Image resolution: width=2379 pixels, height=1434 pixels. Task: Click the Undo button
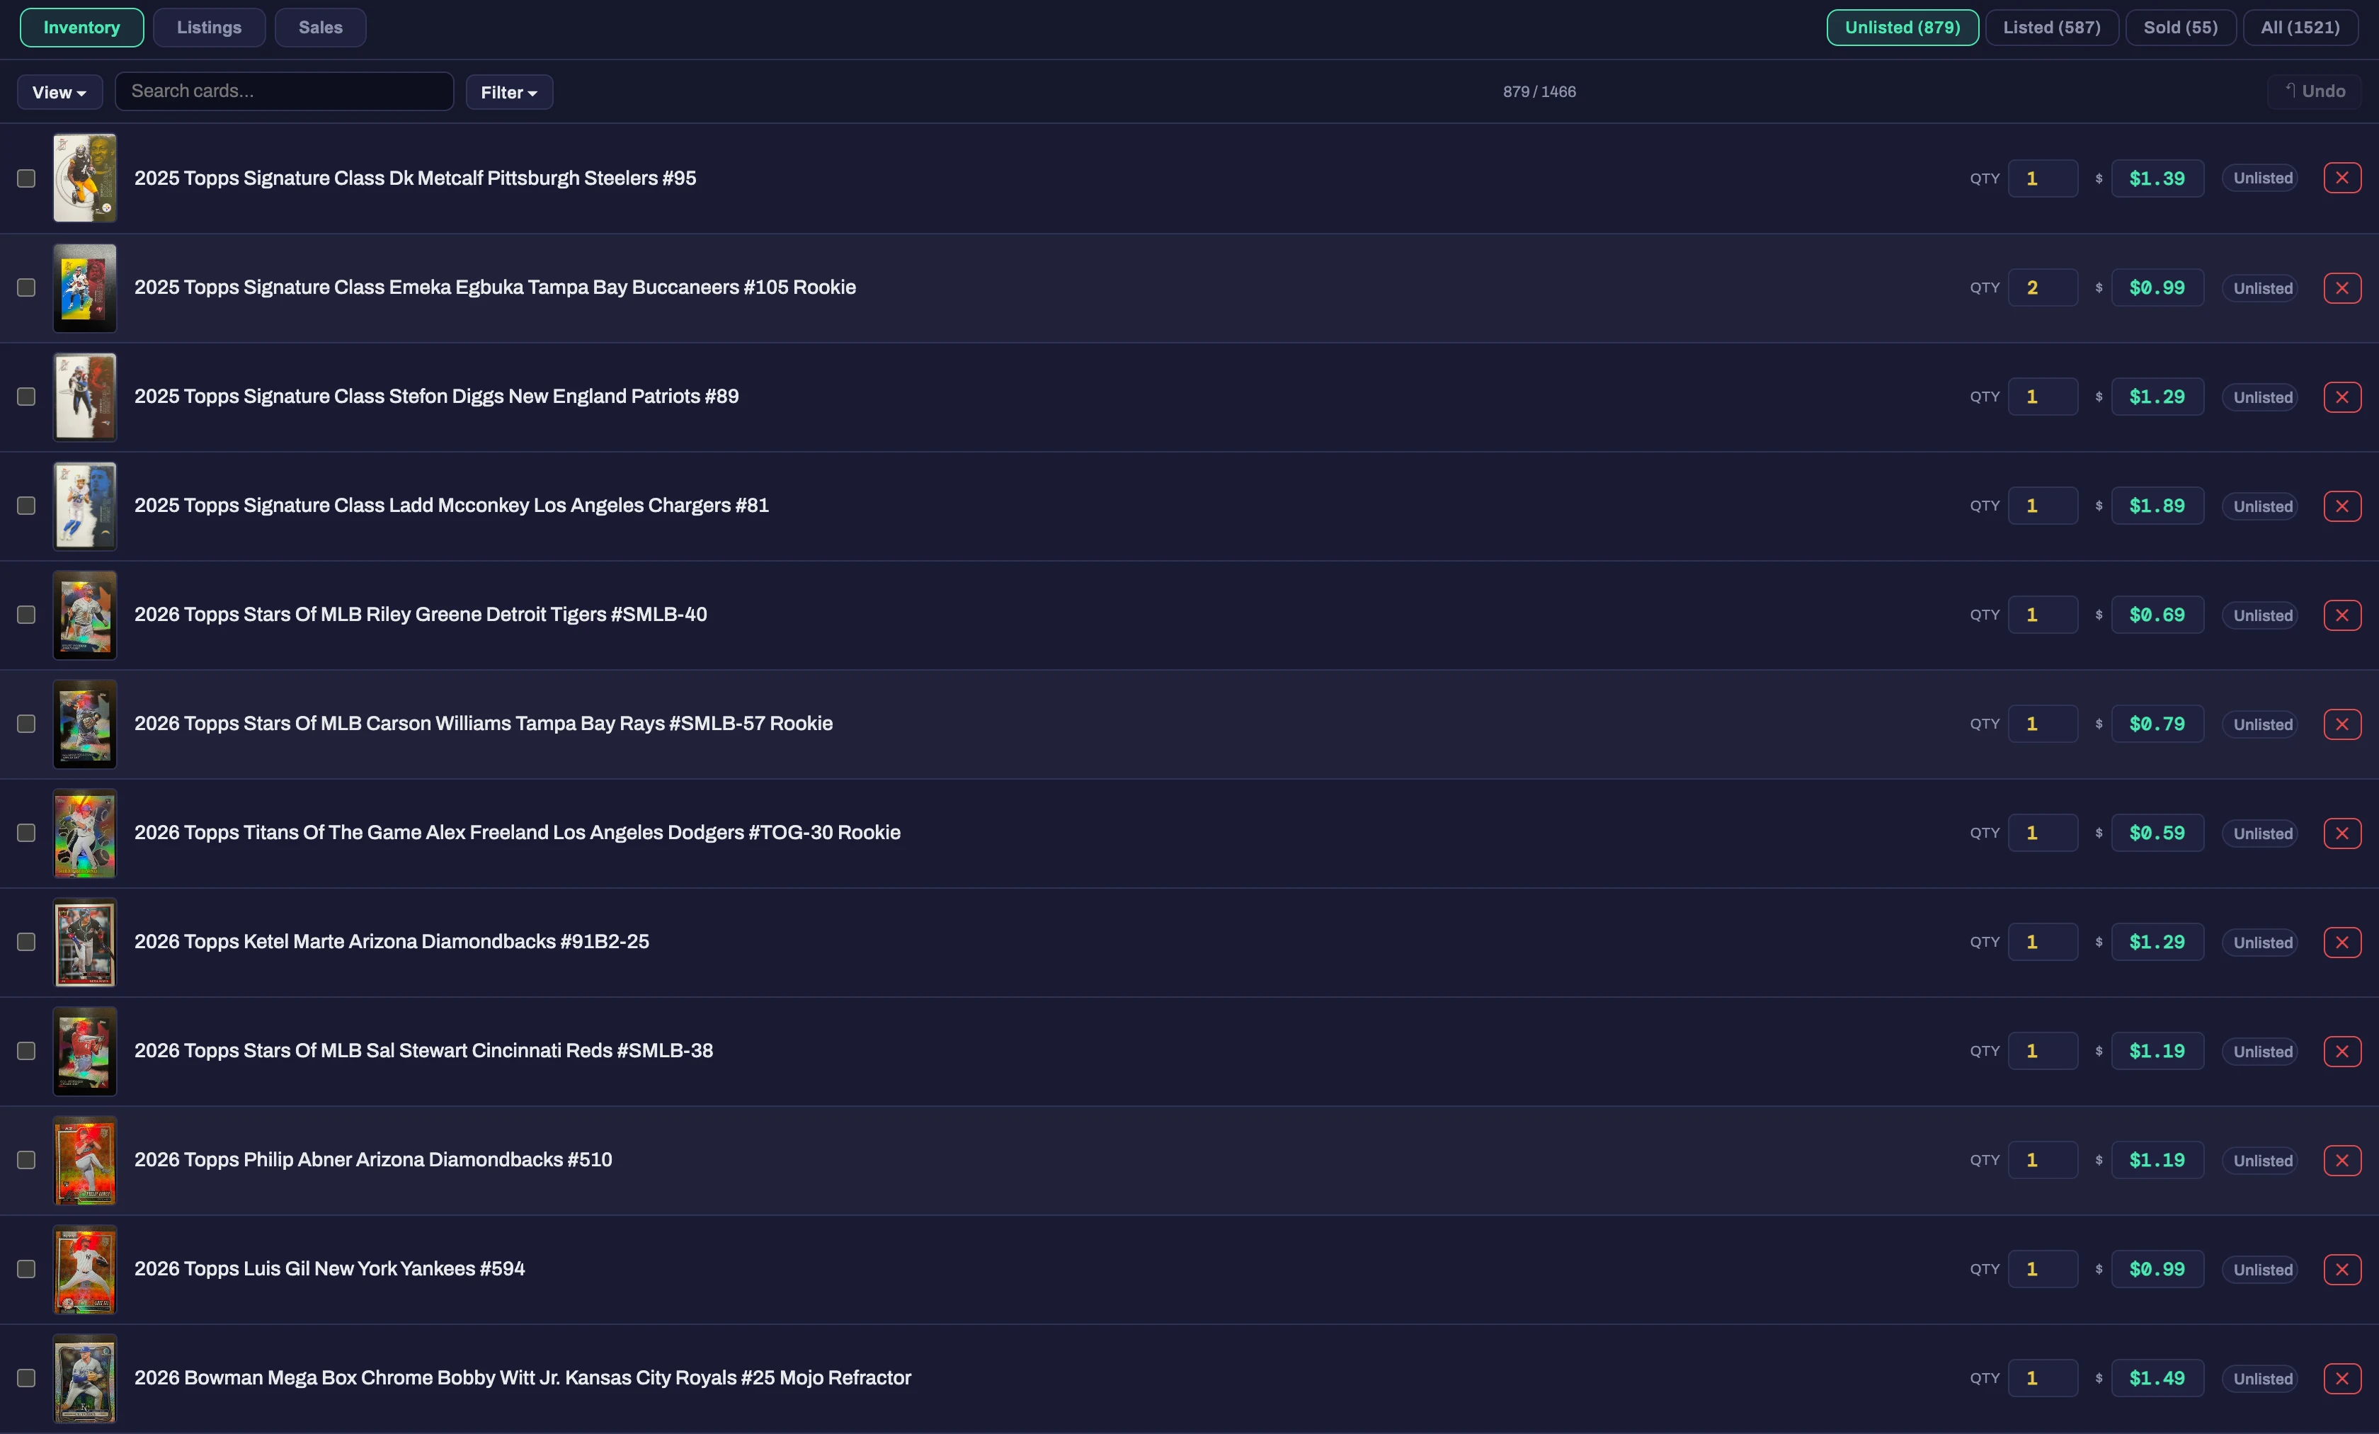[2315, 92]
